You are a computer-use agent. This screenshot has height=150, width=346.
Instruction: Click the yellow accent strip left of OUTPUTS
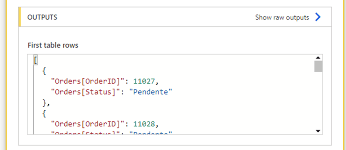tap(20, 17)
